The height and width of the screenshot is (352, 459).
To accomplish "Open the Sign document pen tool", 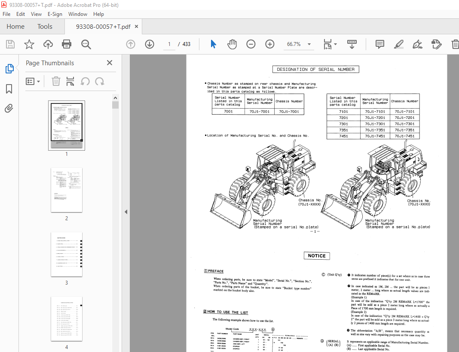I will click(417, 44).
